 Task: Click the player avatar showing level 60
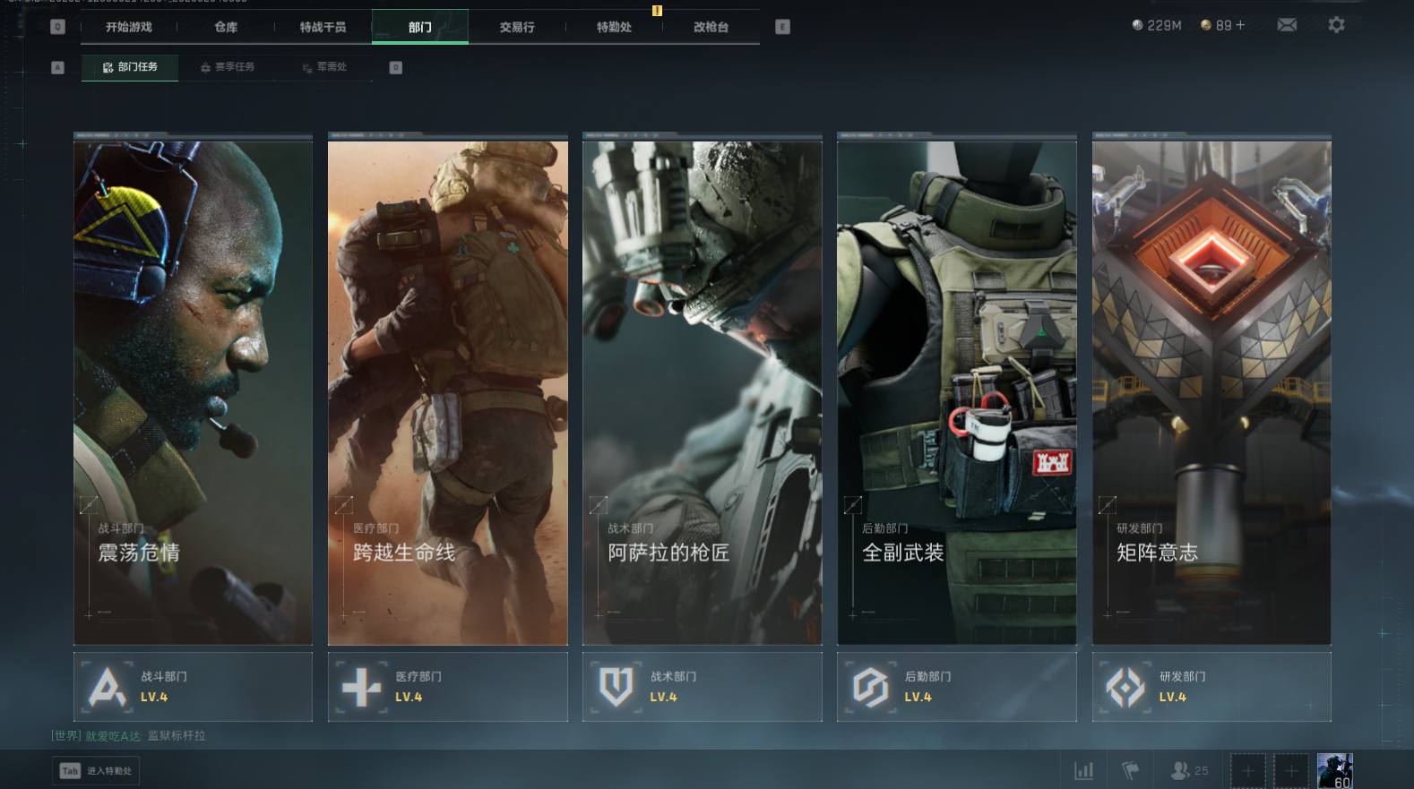1335,771
